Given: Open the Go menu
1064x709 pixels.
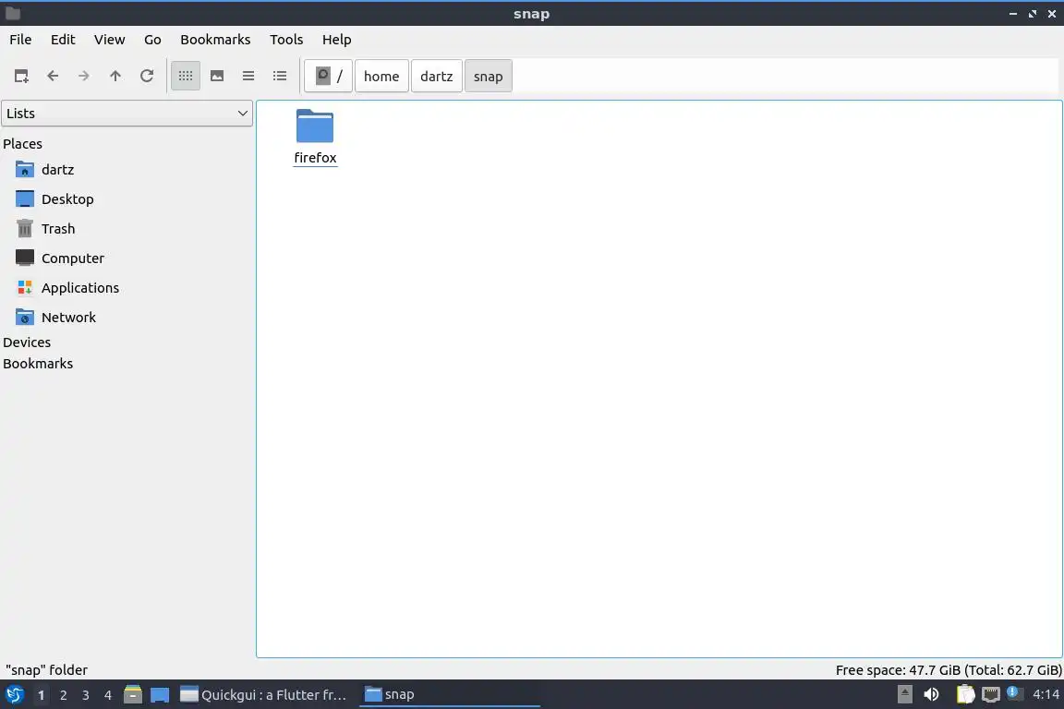Looking at the screenshot, I should [152, 40].
